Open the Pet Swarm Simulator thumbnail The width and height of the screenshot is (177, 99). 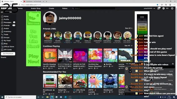click(95, 56)
